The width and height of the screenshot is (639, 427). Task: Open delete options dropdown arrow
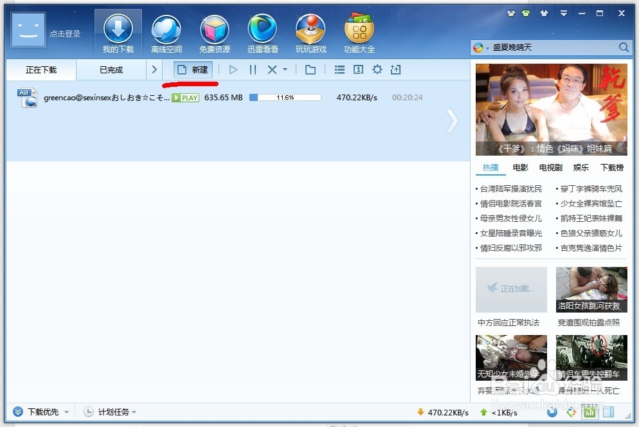[x=285, y=69]
